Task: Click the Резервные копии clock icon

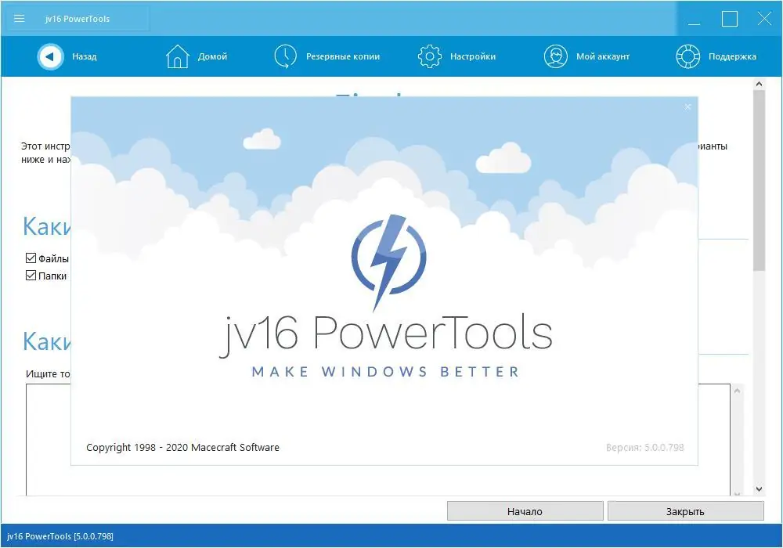Action: (285, 56)
